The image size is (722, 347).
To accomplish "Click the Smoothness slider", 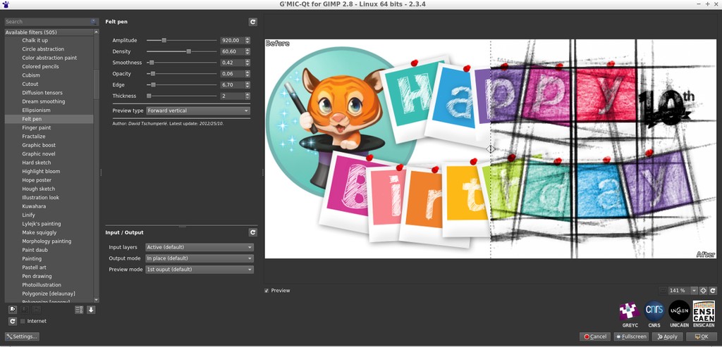I will 181,63.
